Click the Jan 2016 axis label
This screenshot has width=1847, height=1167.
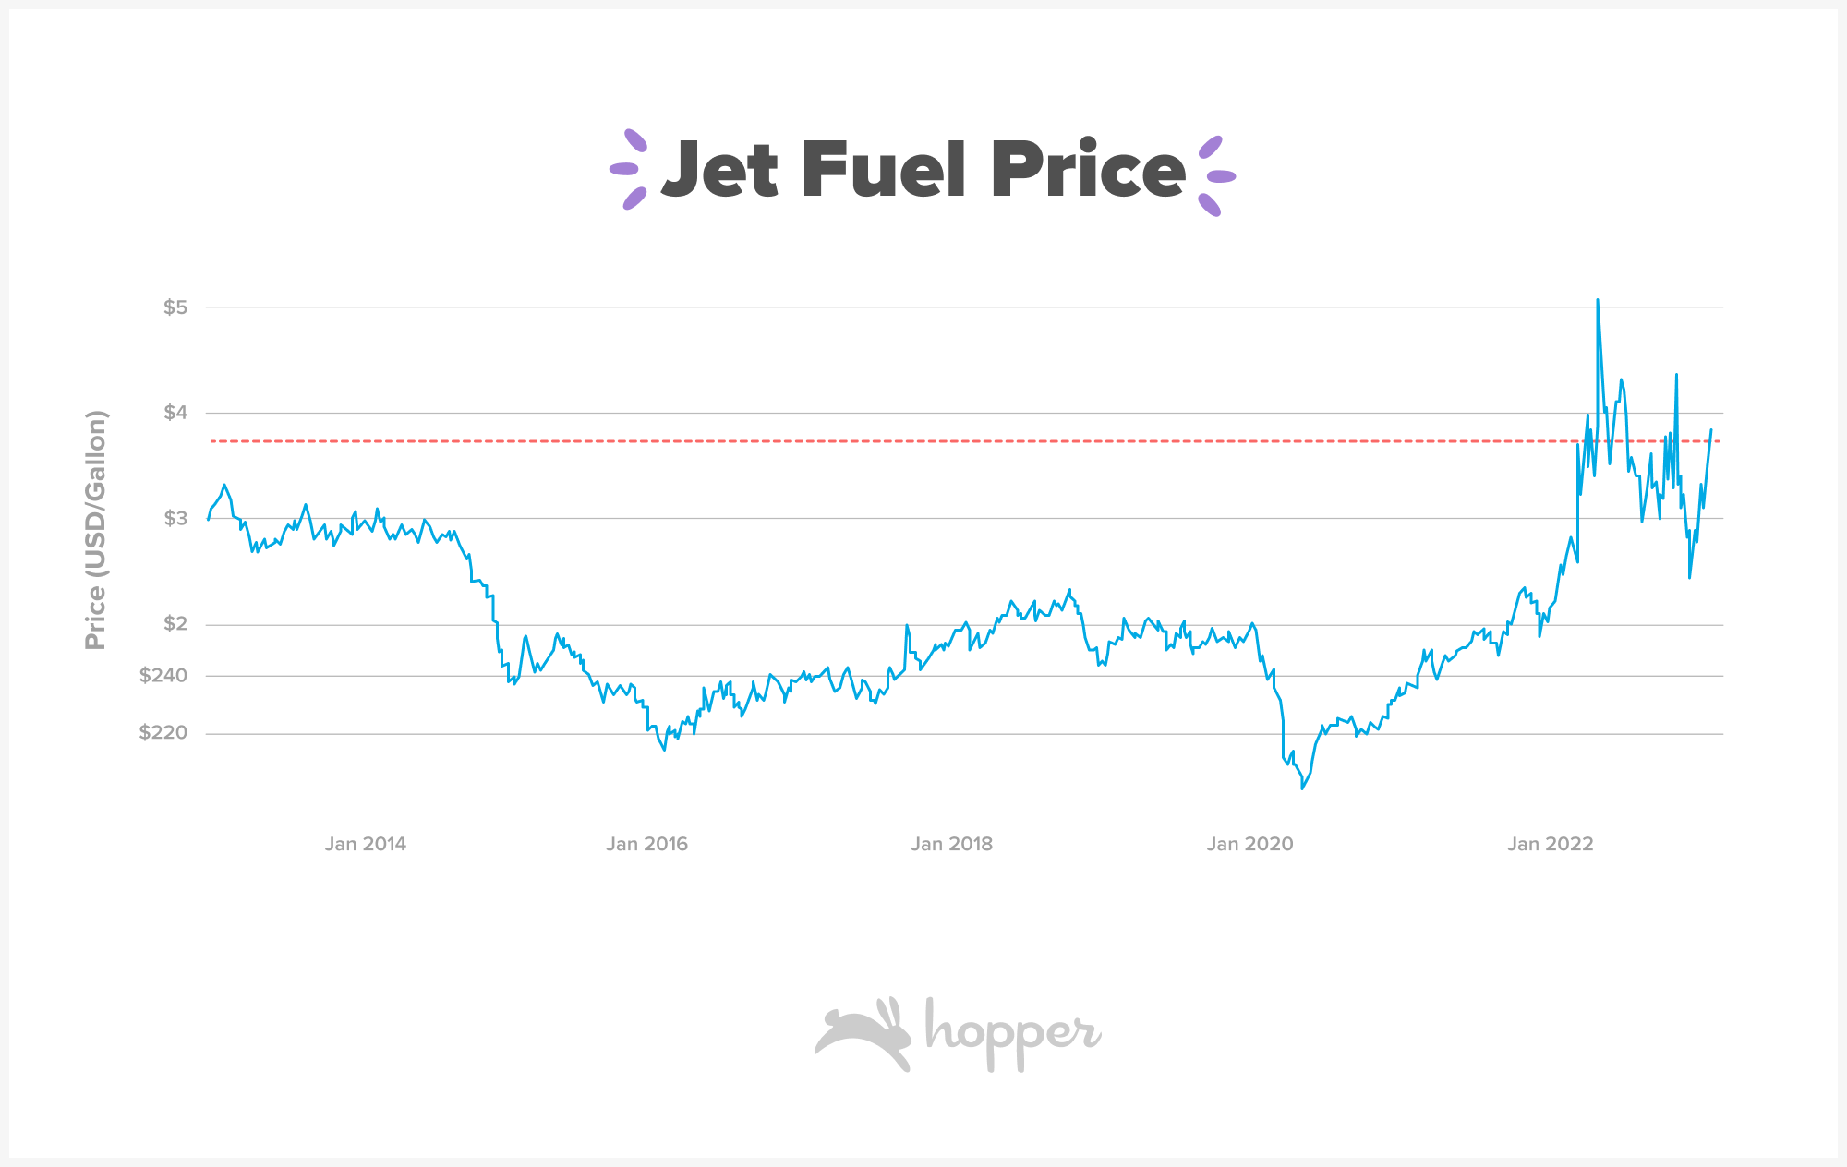(646, 844)
